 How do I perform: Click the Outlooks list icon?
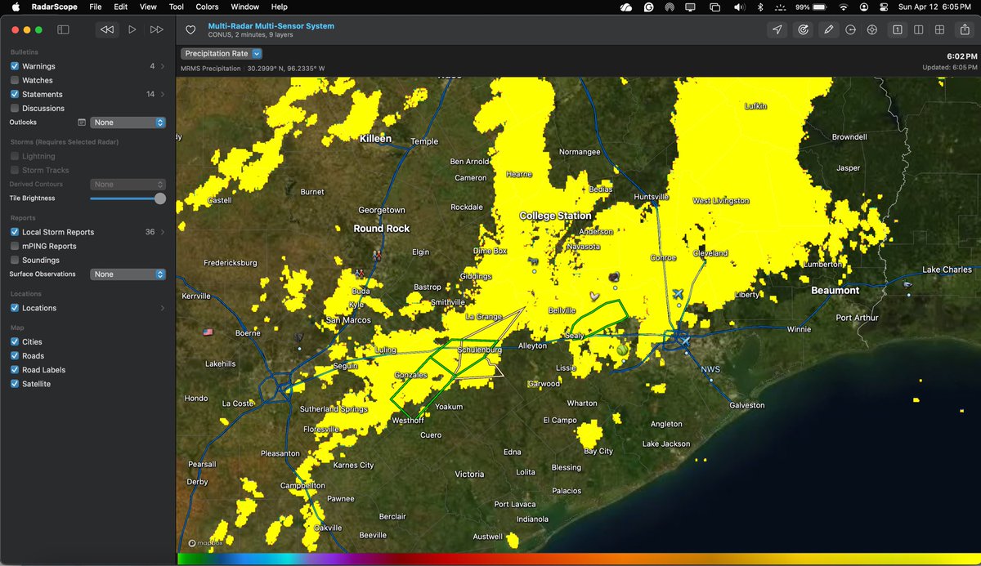[82, 123]
